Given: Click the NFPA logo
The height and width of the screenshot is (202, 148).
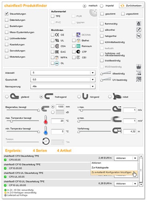Looking at the screenshot, I should [57, 57].
